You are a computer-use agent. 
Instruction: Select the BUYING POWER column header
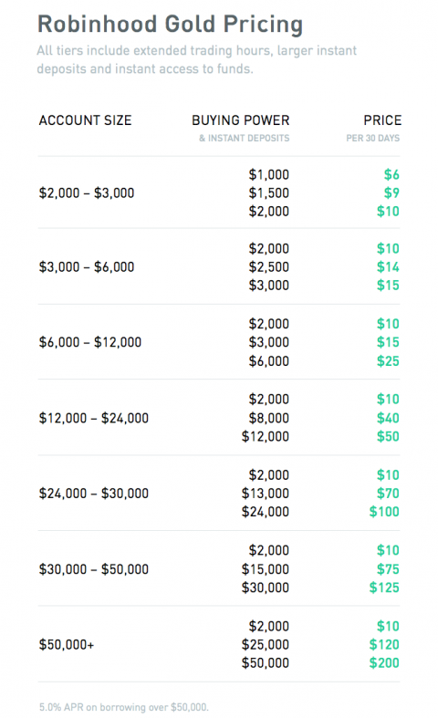tap(241, 120)
